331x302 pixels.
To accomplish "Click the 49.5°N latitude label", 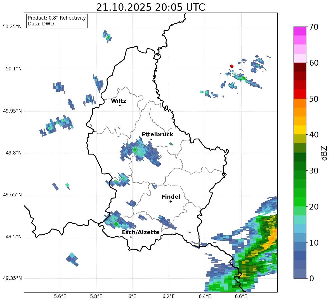I will point(14,237).
